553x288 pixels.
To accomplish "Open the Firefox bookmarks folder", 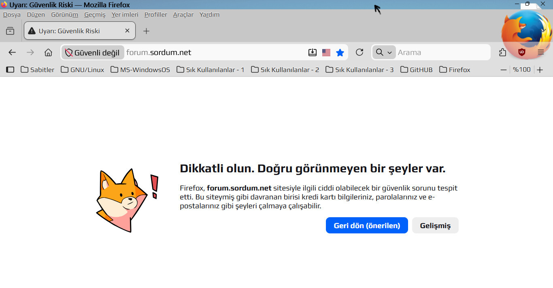I will [x=455, y=70].
